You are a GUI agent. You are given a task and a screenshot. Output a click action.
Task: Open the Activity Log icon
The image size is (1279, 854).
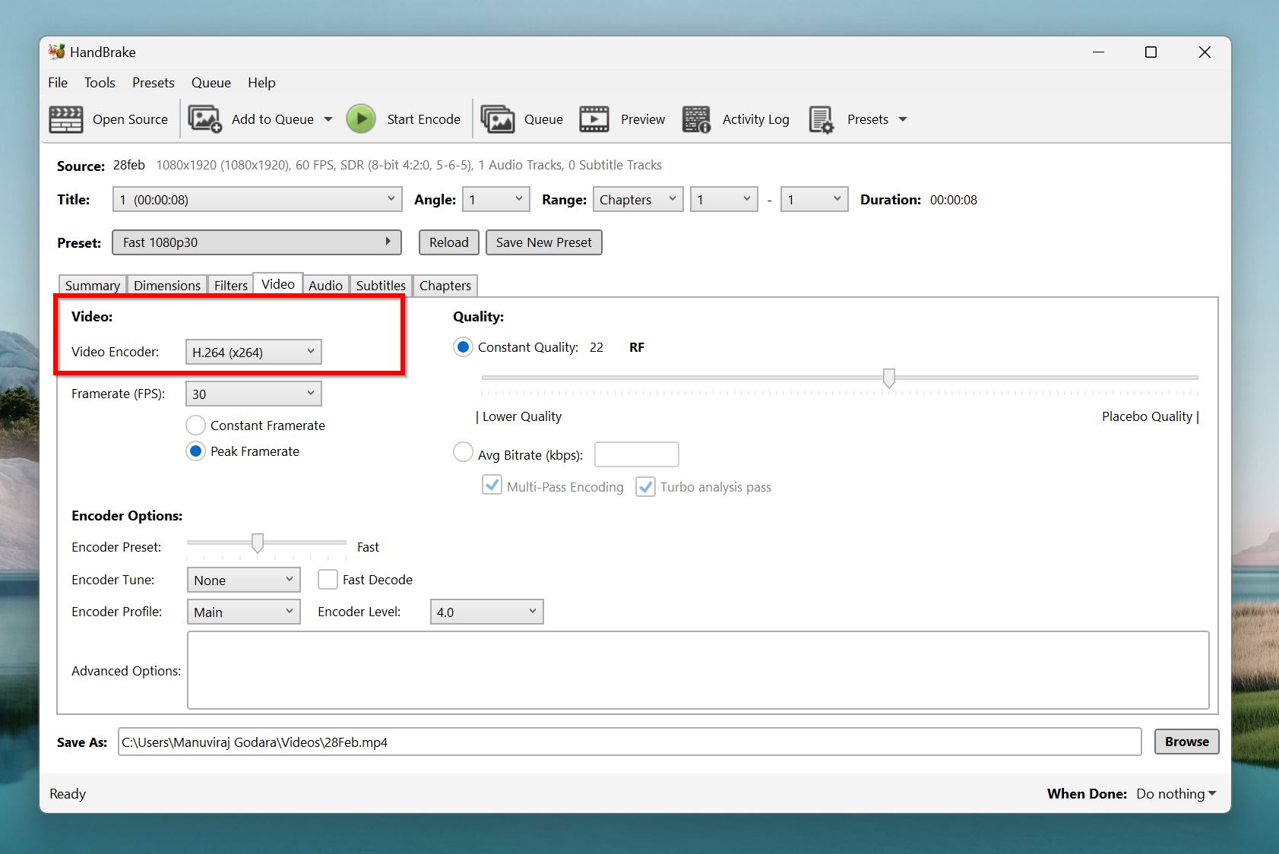pyautogui.click(x=696, y=119)
